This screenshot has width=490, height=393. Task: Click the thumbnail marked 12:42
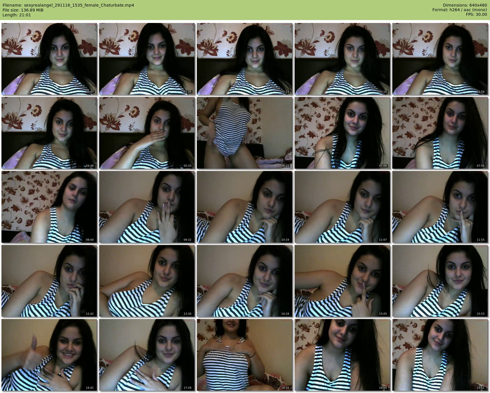click(49, 281)
